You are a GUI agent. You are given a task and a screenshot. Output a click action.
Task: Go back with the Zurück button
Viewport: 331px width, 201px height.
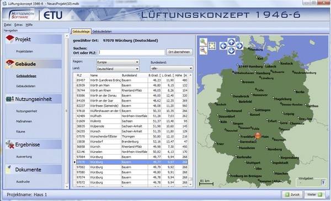point(292,194)
